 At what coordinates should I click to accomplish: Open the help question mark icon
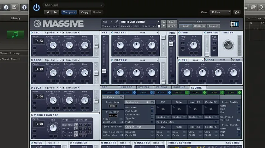coord(24,7)
